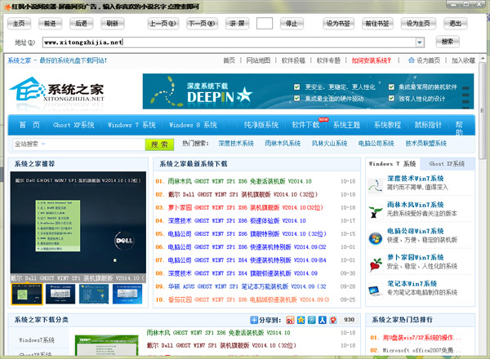Viewport: 490px width, 359px height.
Task: Select the Windows 7 系统 navigation item
Action: pos(131,125)
